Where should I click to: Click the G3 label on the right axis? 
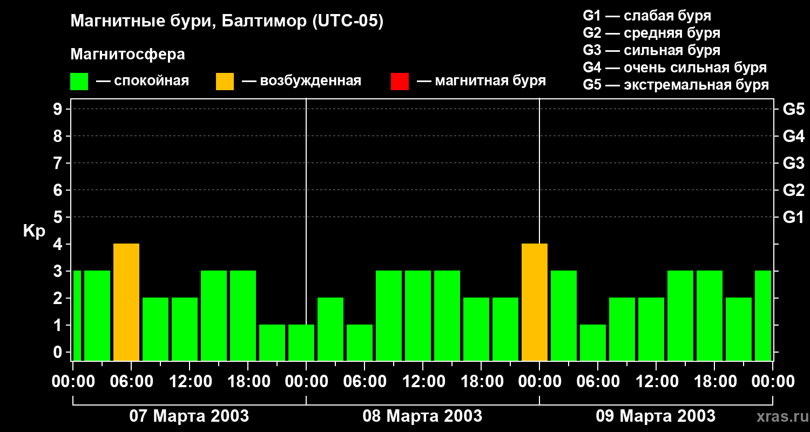click(793, 163)
